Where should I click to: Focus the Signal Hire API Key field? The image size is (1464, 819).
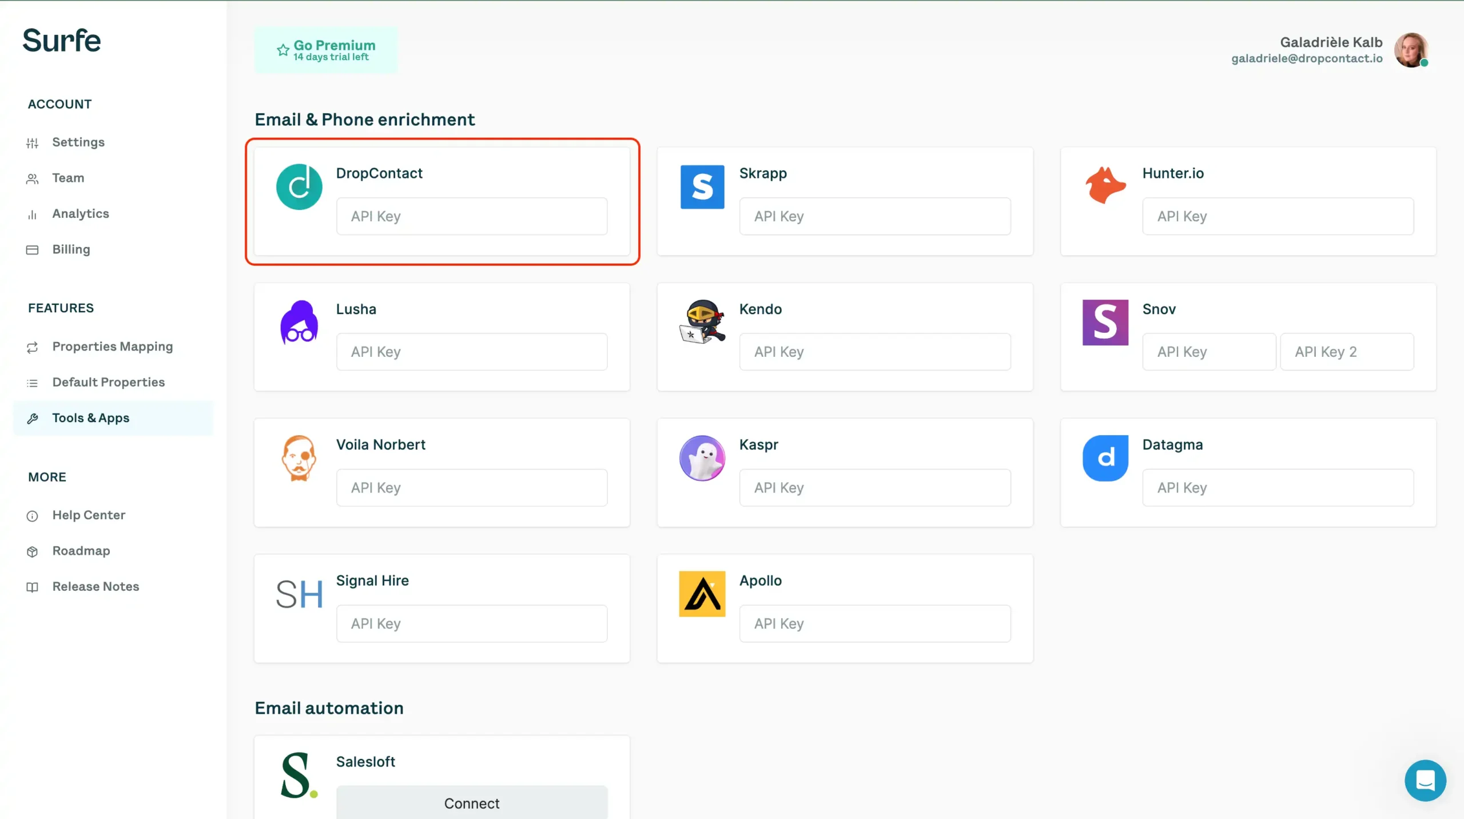tap(472, 623)
